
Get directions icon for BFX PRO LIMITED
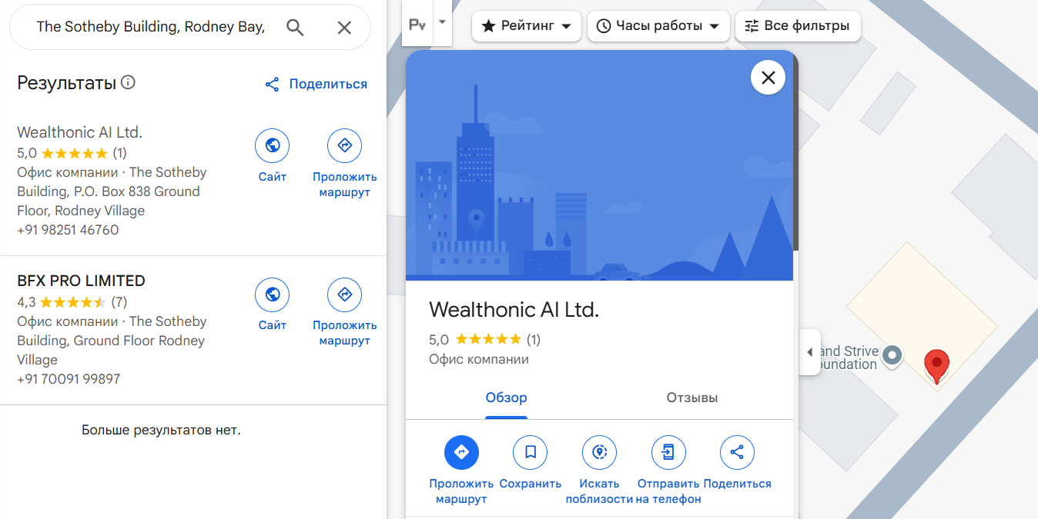point(344,294)
